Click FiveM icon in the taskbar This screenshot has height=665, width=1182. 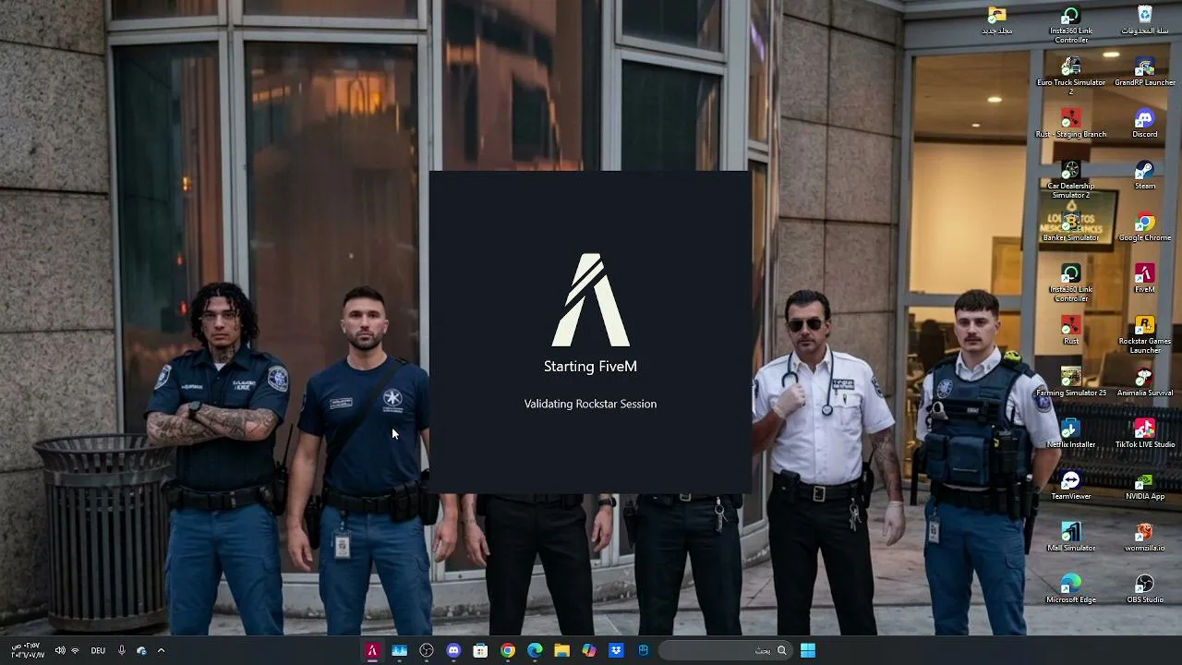pos(372,650)
